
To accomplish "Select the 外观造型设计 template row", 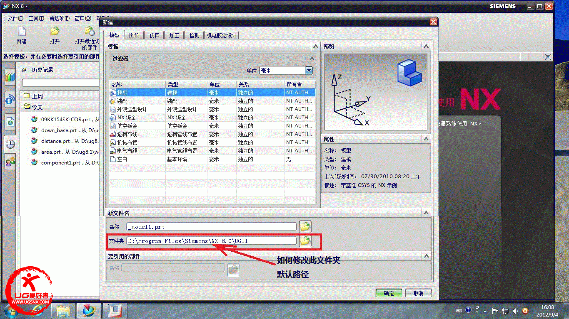I will [212, 109].
